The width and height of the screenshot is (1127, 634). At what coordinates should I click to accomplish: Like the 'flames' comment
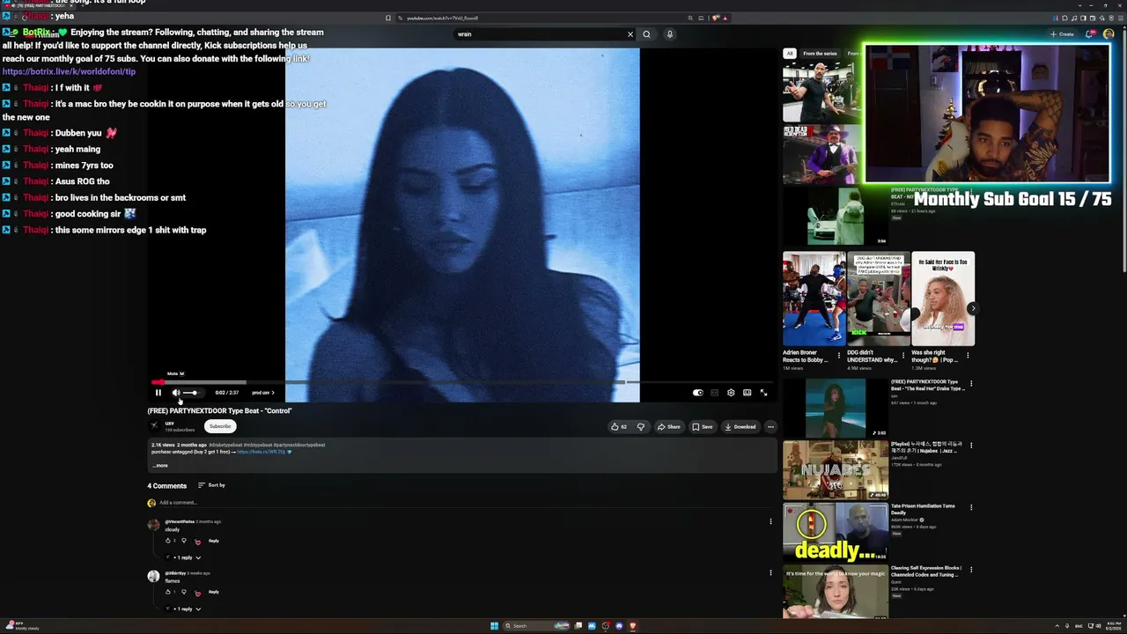(168, 592)
